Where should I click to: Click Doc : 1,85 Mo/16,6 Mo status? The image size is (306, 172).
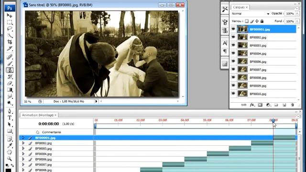click(69, 101)
